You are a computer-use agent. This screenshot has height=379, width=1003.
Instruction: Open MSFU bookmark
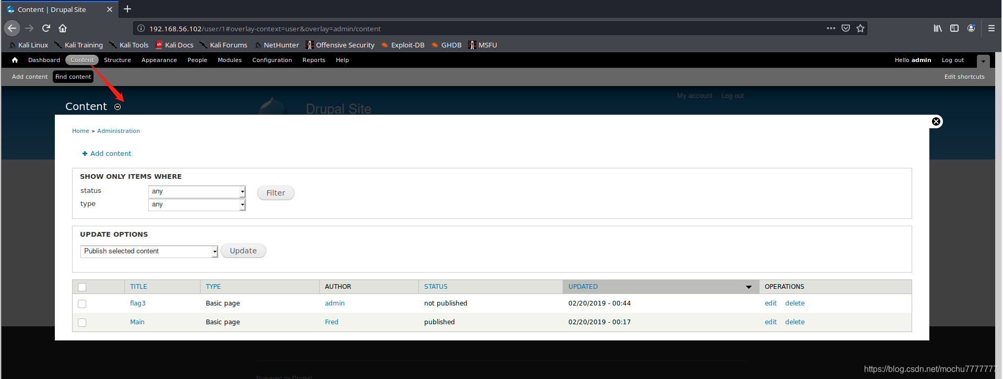coord(483,45)
